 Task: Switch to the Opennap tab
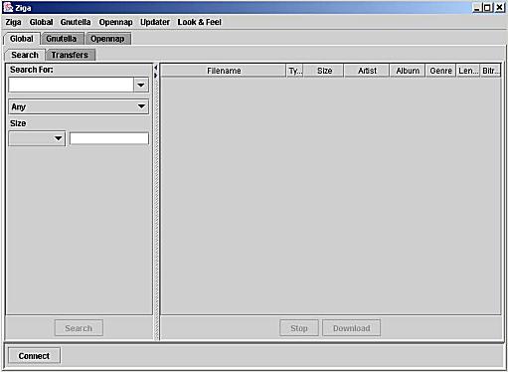point(107,39)
